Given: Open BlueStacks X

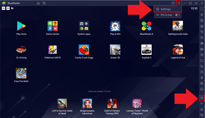Looking at the screenshot, I should (146, 26).
